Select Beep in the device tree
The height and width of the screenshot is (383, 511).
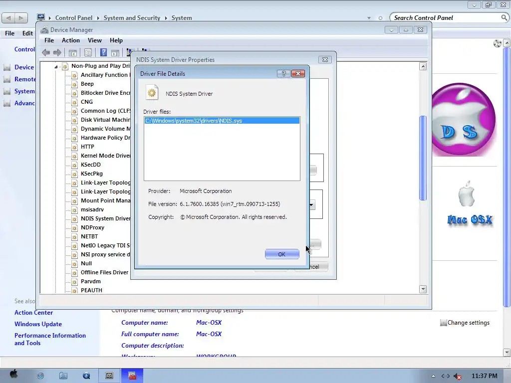(x=87, y=84)
